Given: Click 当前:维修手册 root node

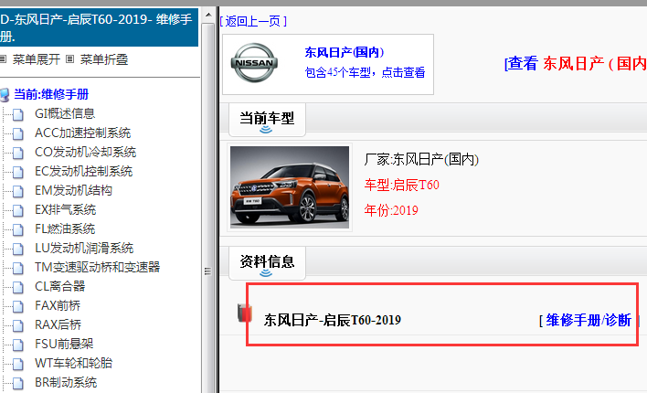Looking at the screenshot, I should (x=51, y=94).
